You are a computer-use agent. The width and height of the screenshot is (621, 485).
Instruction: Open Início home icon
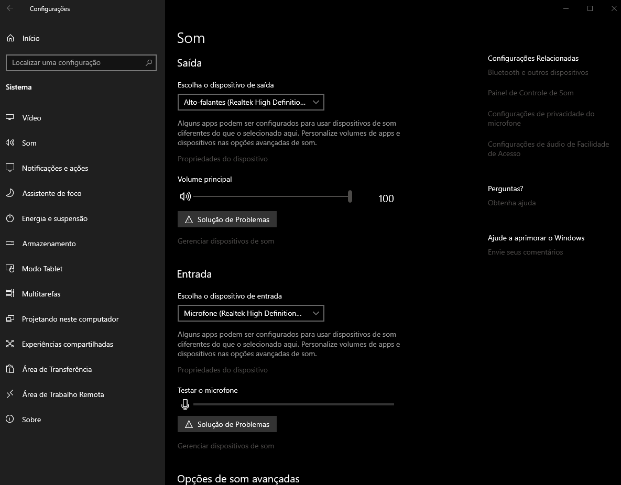[x=10, y=38]
